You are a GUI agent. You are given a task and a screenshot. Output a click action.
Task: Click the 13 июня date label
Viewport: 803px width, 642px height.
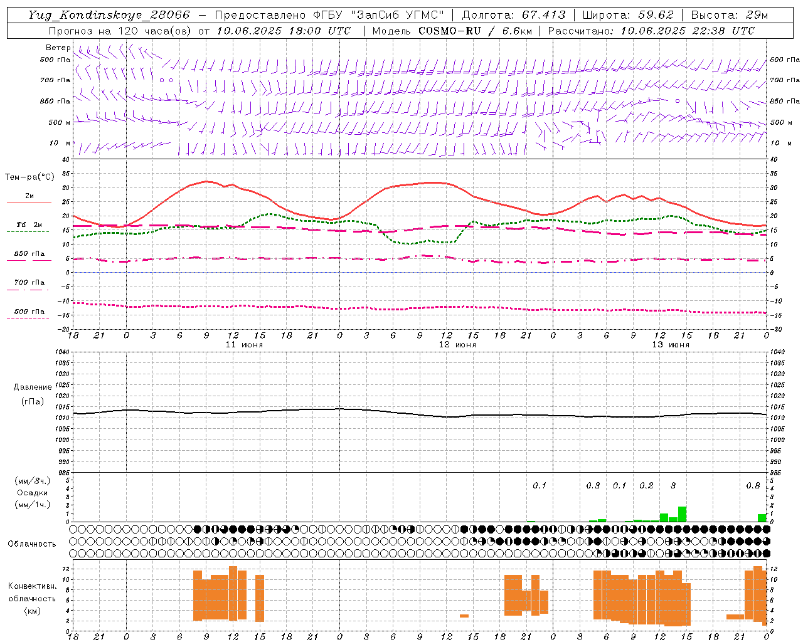click(671, 345)
